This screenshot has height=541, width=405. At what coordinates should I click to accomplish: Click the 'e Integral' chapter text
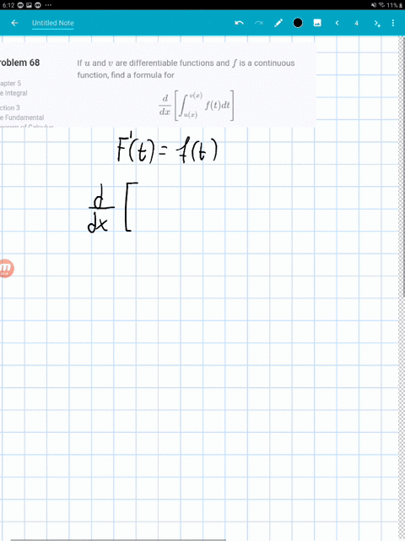[x=13, y=93]
